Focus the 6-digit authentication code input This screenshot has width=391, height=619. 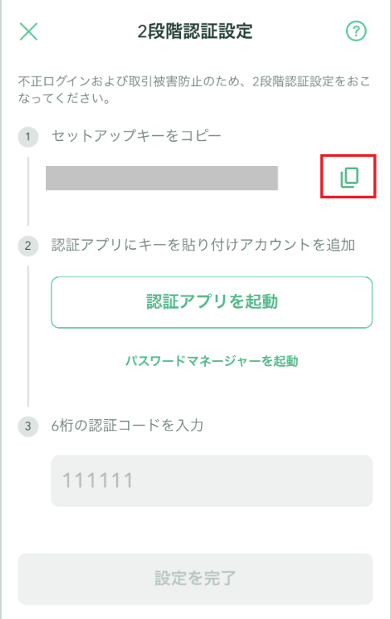(212, 480)
